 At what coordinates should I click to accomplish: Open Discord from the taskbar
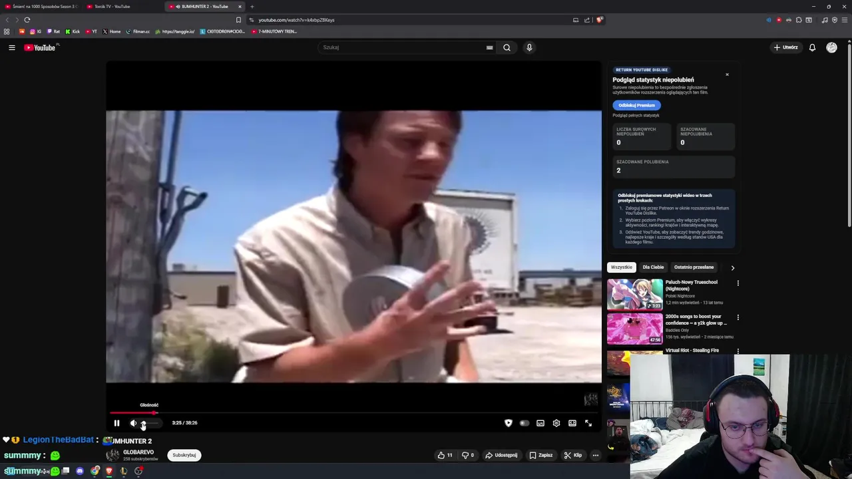point(80,471)
